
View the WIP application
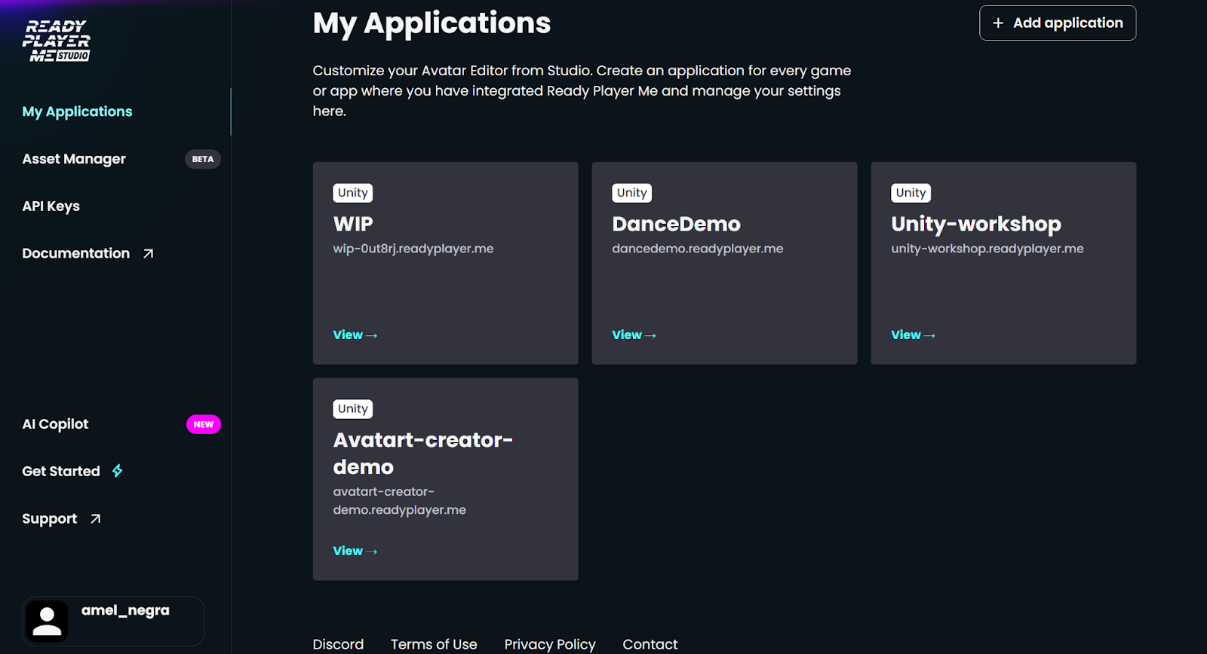(x=355, y=335)
